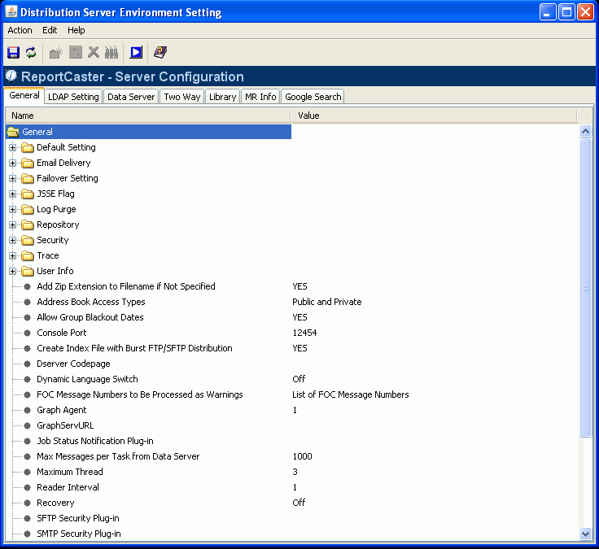Click the Save floppy disk icon
The height and width of the screenshot is (549, 599).
click(x=13, y=52)
